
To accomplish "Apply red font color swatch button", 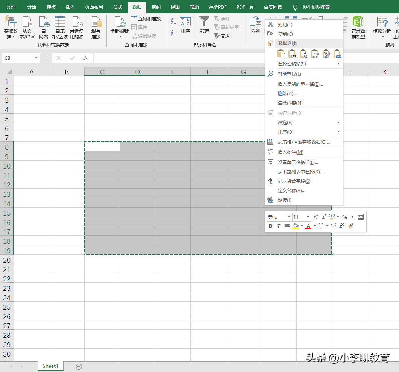I will 308,226.
